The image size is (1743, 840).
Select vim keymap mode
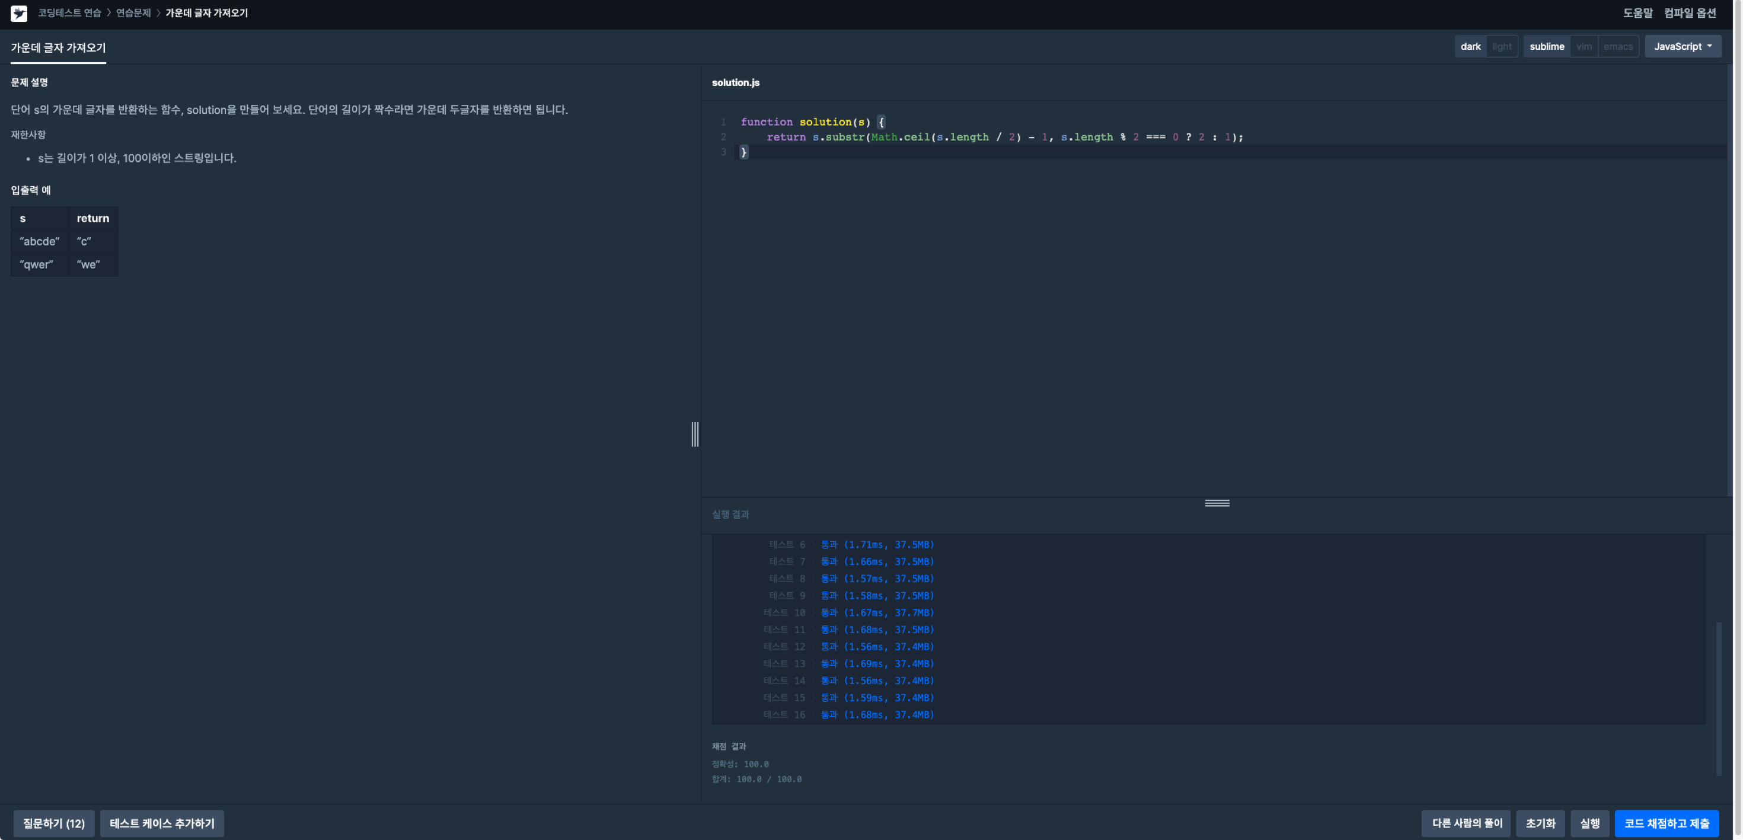1584,47
